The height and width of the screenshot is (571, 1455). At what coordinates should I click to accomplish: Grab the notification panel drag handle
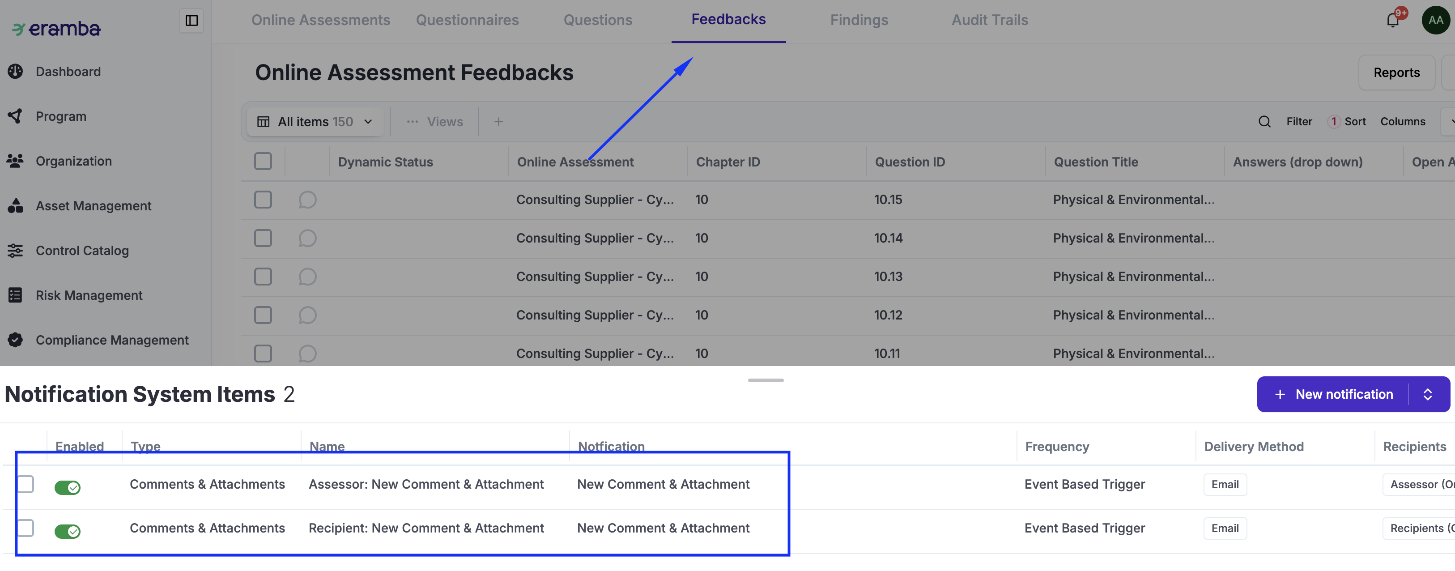tap(766, 380)
